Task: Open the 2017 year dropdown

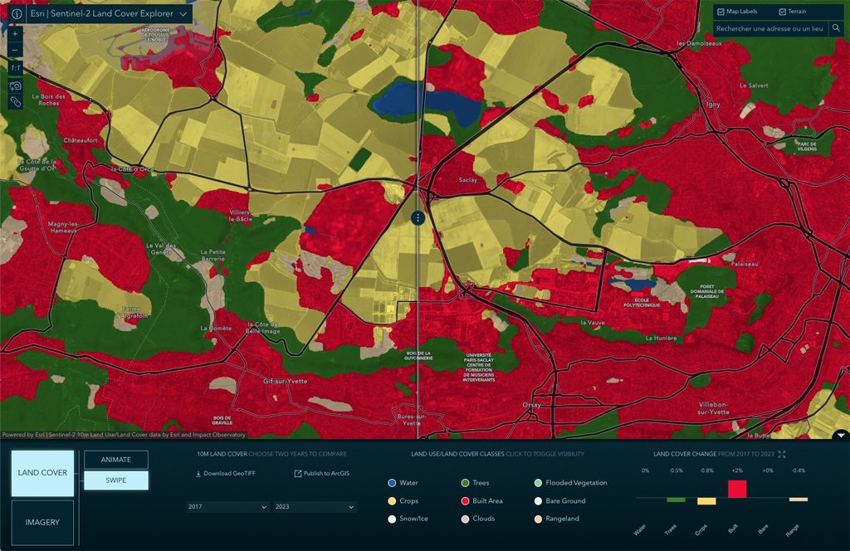Action: pos(227,507)
